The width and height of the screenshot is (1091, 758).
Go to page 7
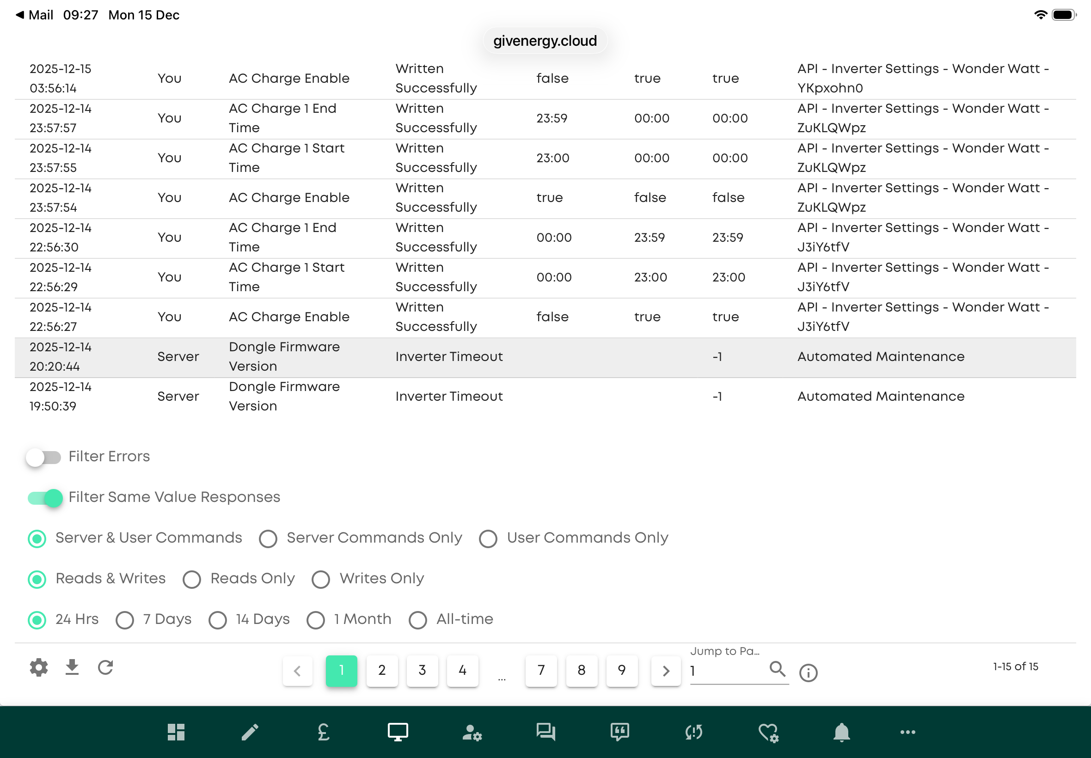click(x=541, y=671)
